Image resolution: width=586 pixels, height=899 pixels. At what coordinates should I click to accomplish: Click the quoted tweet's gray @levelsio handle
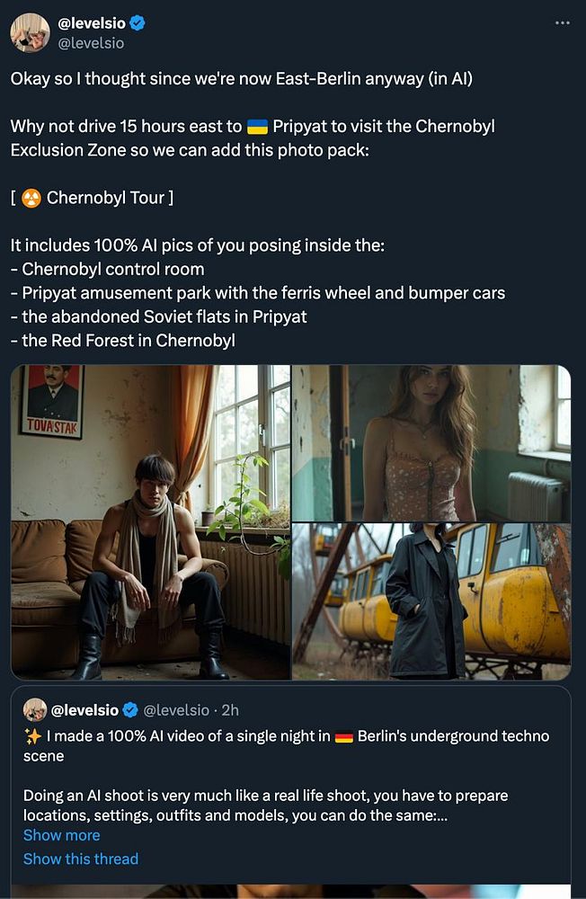click(x=176, y=710)
